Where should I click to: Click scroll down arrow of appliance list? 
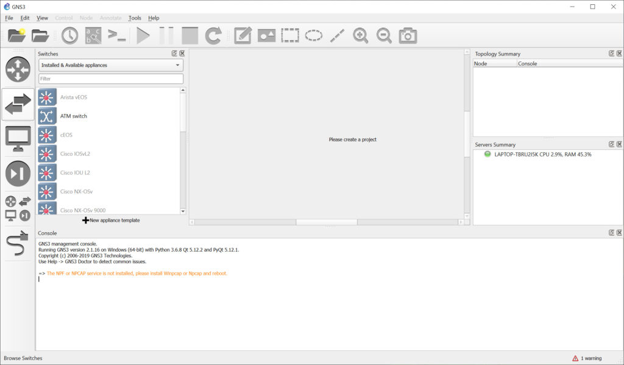pyautogui.click(x=183, y=211)
